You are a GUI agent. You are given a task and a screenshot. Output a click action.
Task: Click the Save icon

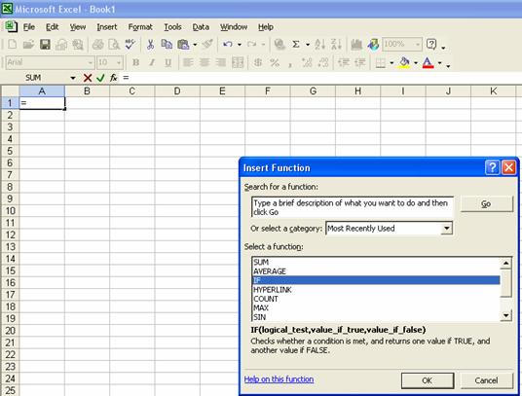coord(45,44)
